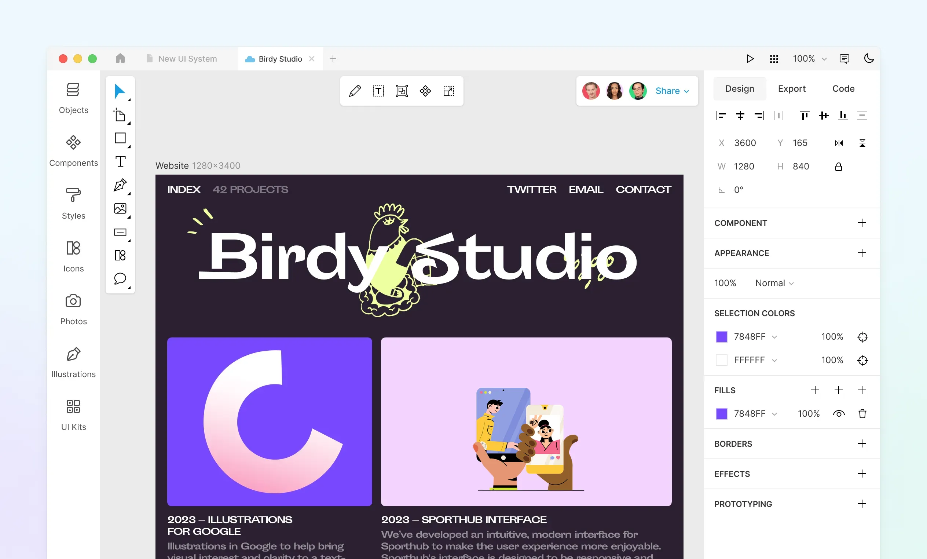Click the purple swatch in FILLS
Image resolution: width=927 pixels, height=559 pixels.
[x=721, y=414]
